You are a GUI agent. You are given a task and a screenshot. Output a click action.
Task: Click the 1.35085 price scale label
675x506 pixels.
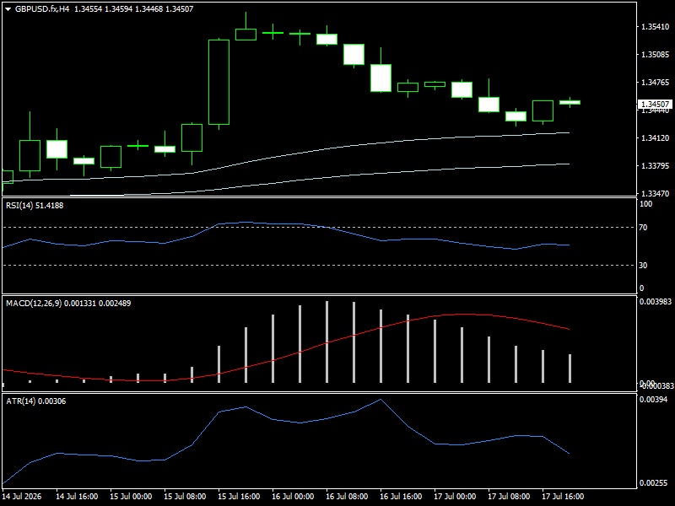656,55
